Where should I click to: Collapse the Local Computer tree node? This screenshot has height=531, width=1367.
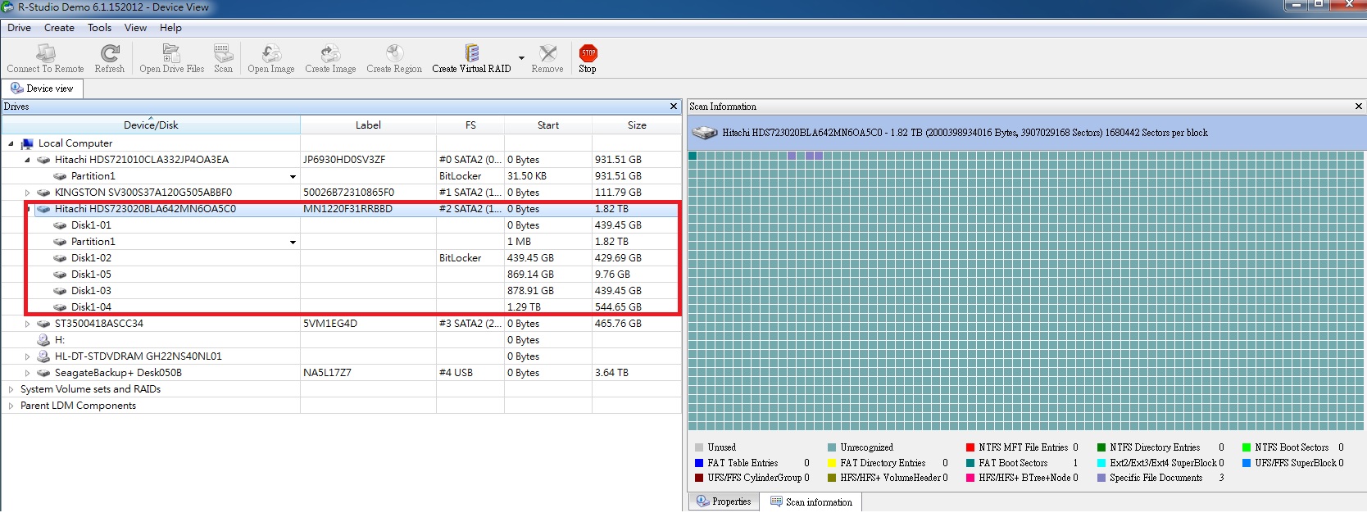[x=11, y=143]
